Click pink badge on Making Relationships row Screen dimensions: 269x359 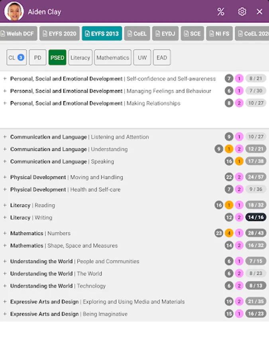coord(239,103)
